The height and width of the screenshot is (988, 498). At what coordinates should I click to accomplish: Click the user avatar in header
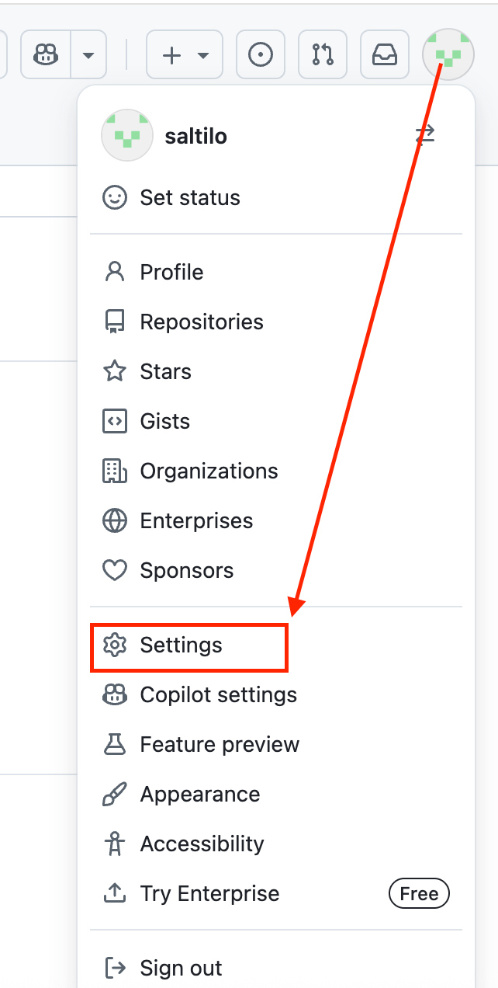click(x=448, y=55)
